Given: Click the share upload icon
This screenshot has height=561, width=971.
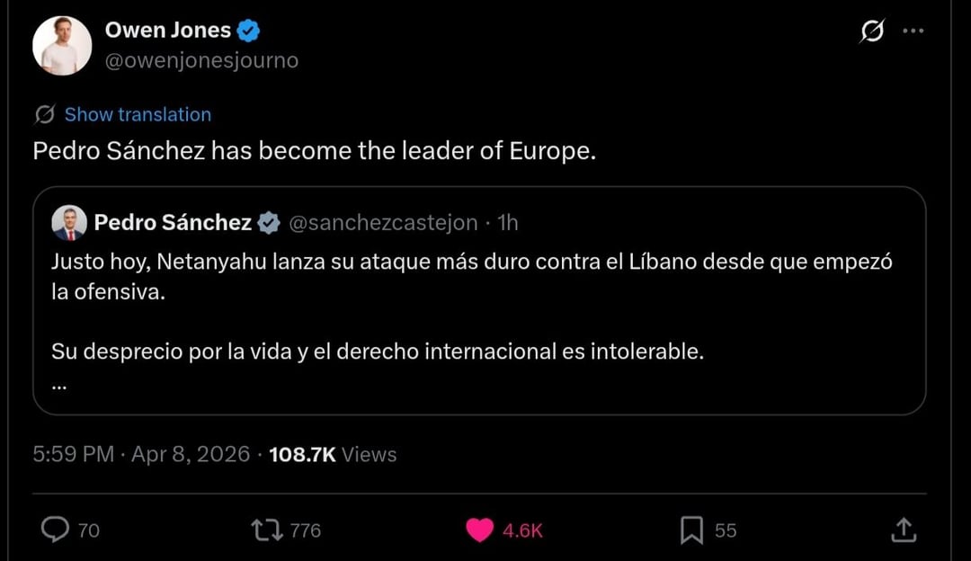Looking at the screenshot, I should point(904,530).
